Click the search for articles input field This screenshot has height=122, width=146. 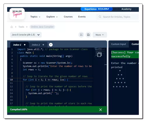117,17
